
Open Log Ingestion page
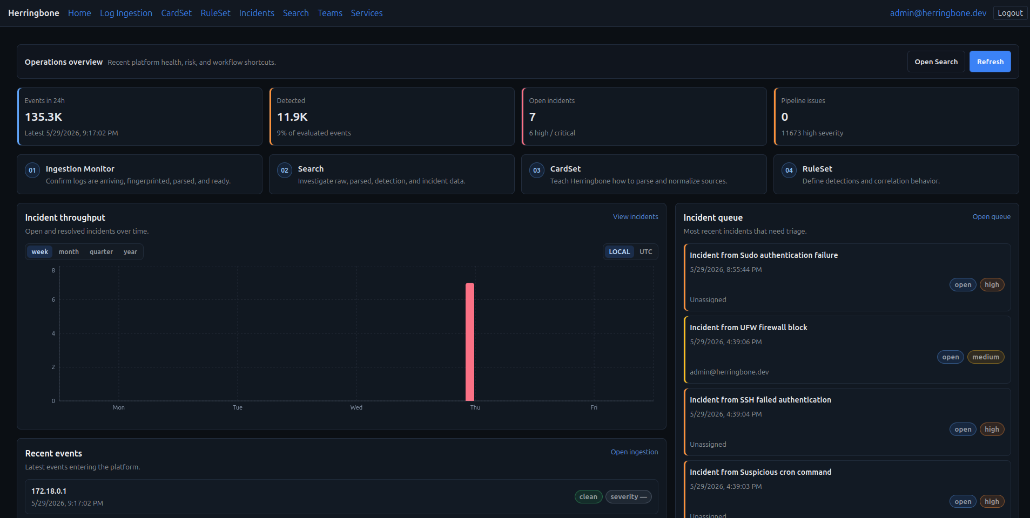point(126,13)
